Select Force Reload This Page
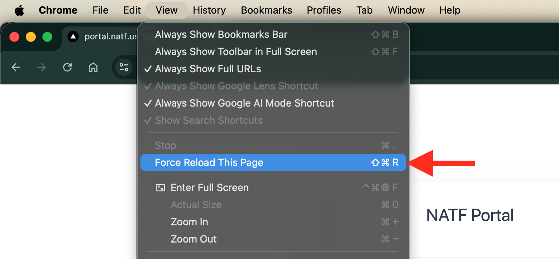Image resolution: width=559 pixels, height=259 pixels. coord(209,162)
